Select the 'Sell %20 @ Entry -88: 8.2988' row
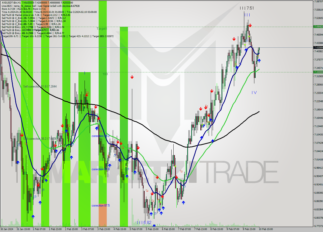Screen dimensions: 323x232 point(33,33)
